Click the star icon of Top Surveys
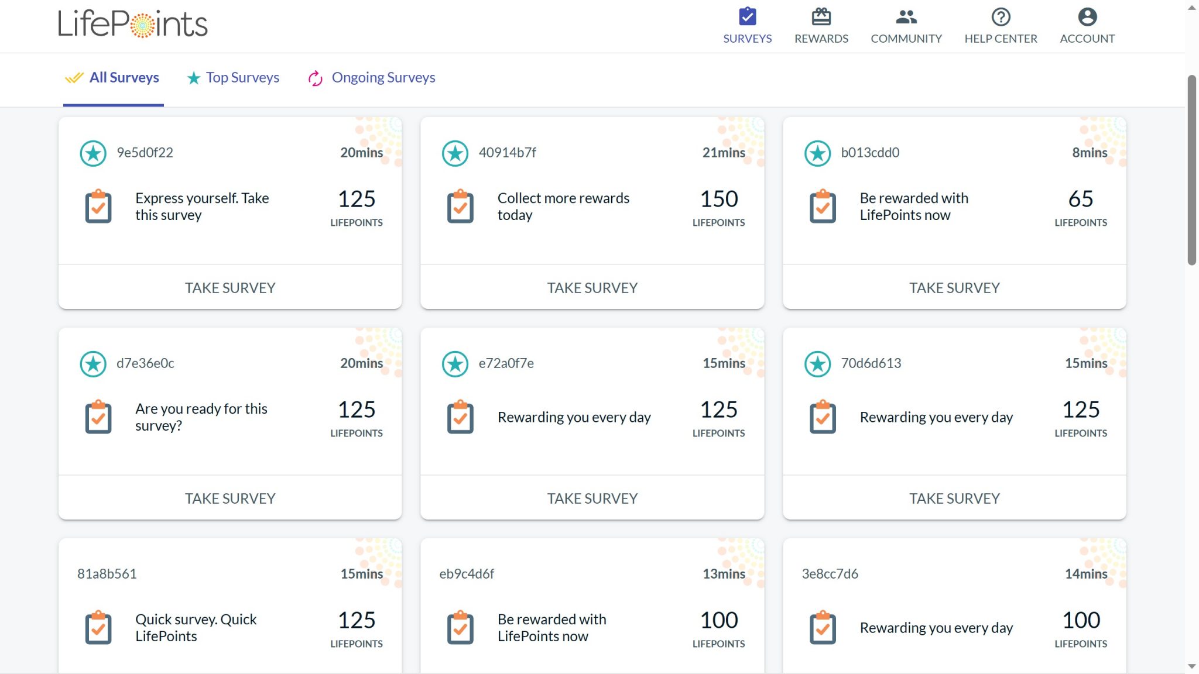 [x=193, y=78]
